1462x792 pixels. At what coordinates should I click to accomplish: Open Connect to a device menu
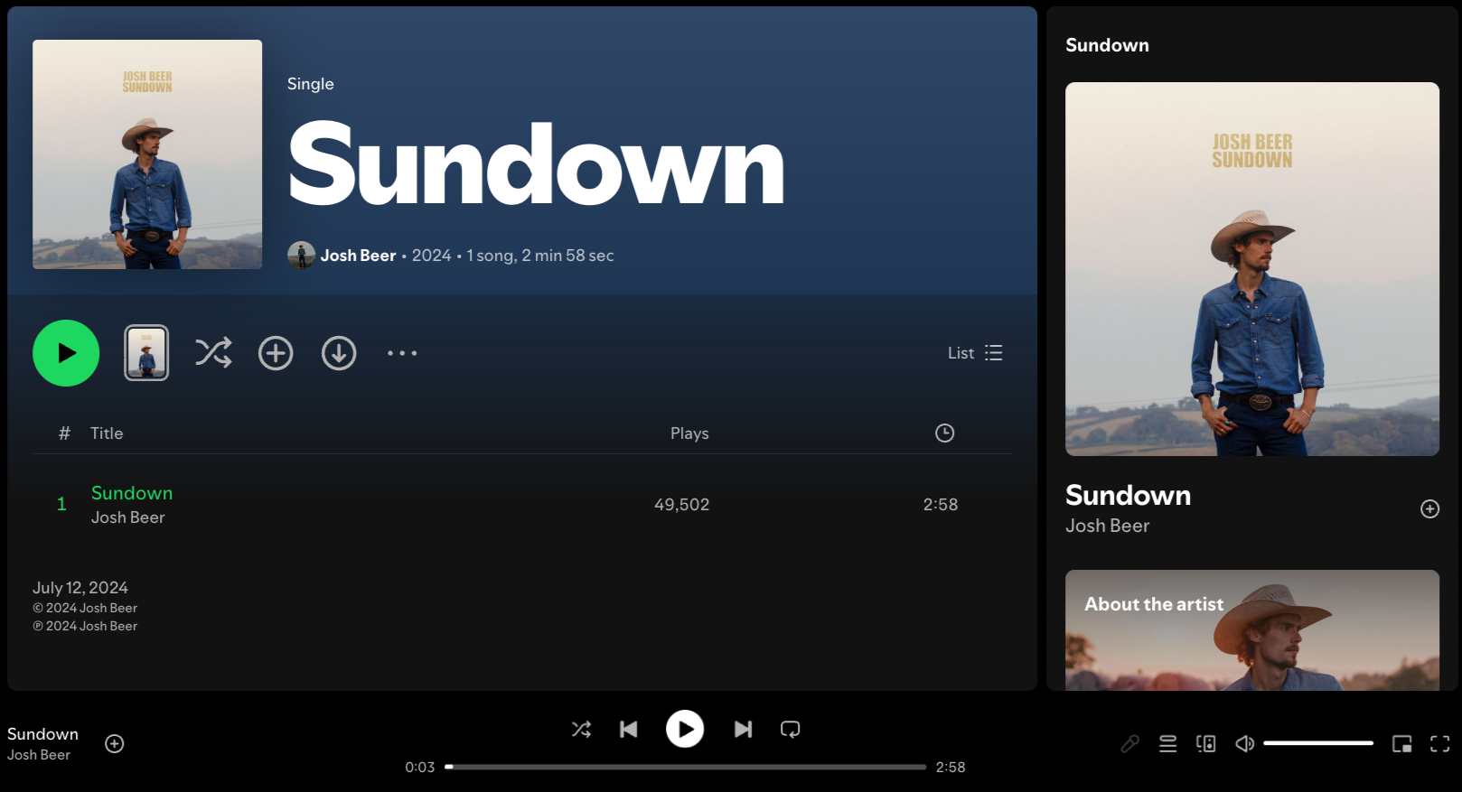(x=1206, y=743)
